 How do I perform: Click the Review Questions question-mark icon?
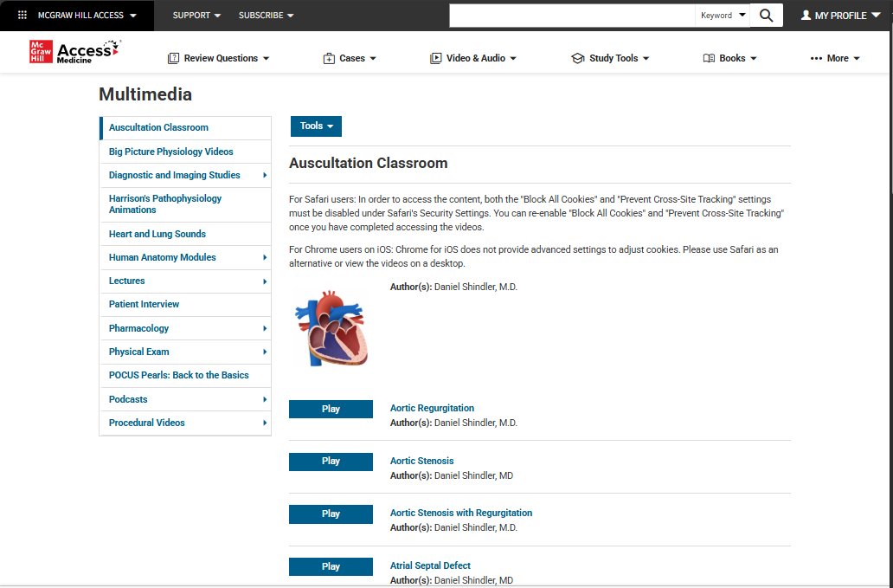[x=173, y=58]
